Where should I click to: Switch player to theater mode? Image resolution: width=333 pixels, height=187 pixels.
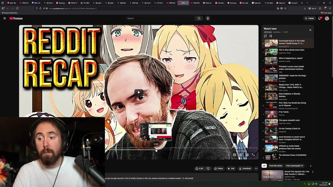[247, 155]
